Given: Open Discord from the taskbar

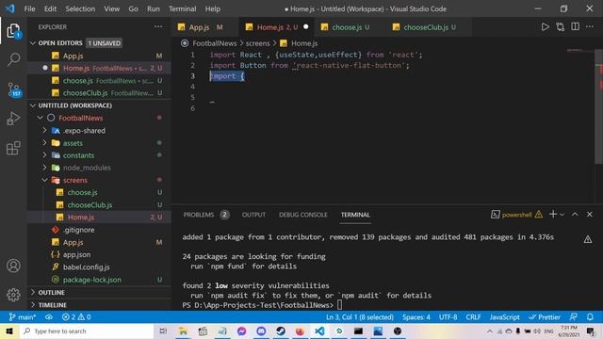Looking at the screenshot, I should [x=261, y=331].
